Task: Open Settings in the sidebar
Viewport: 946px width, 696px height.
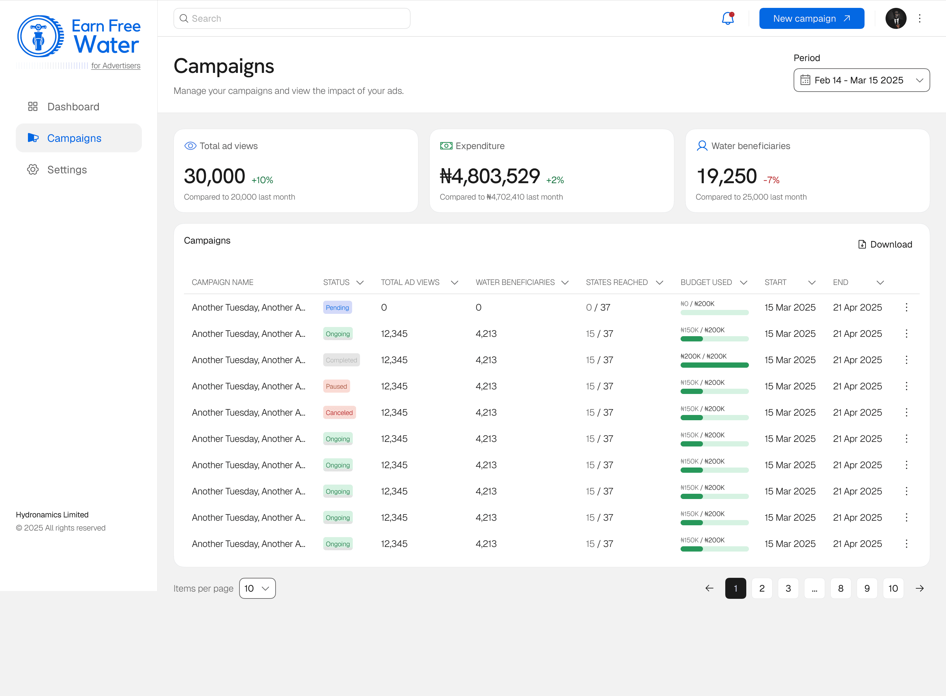Action: coord(67,170)
